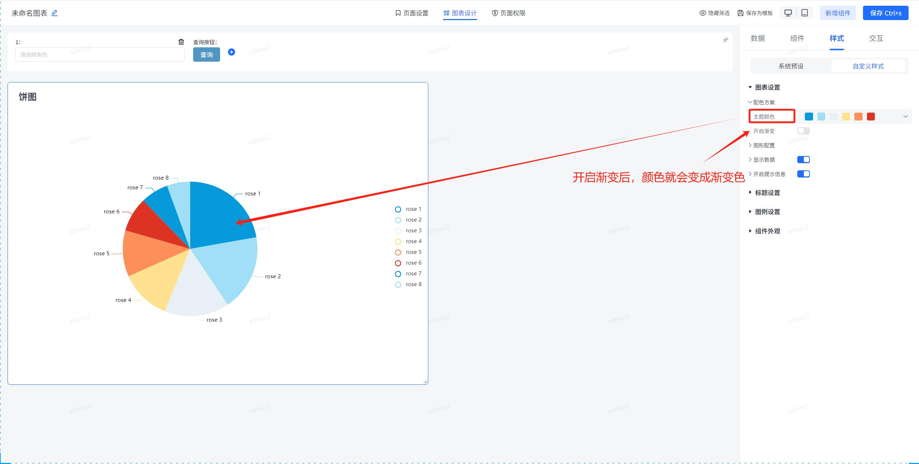Screen dimensions: 919x464
Task: Click the pencil icon to rename 未命名图表
Action: pos(55,13)
